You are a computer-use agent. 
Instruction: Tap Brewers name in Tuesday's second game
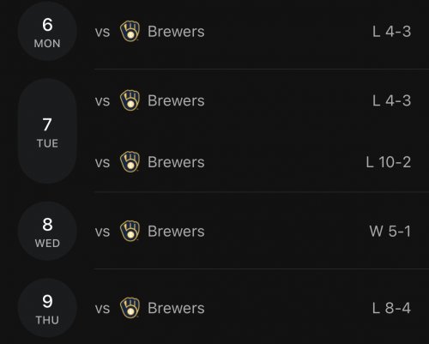[x=176, y=162]
